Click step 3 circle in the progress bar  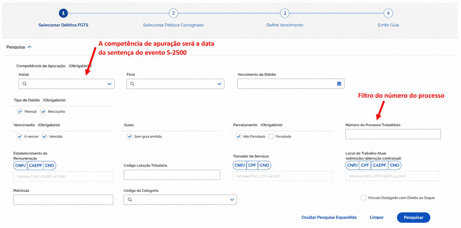coord(285,13)
